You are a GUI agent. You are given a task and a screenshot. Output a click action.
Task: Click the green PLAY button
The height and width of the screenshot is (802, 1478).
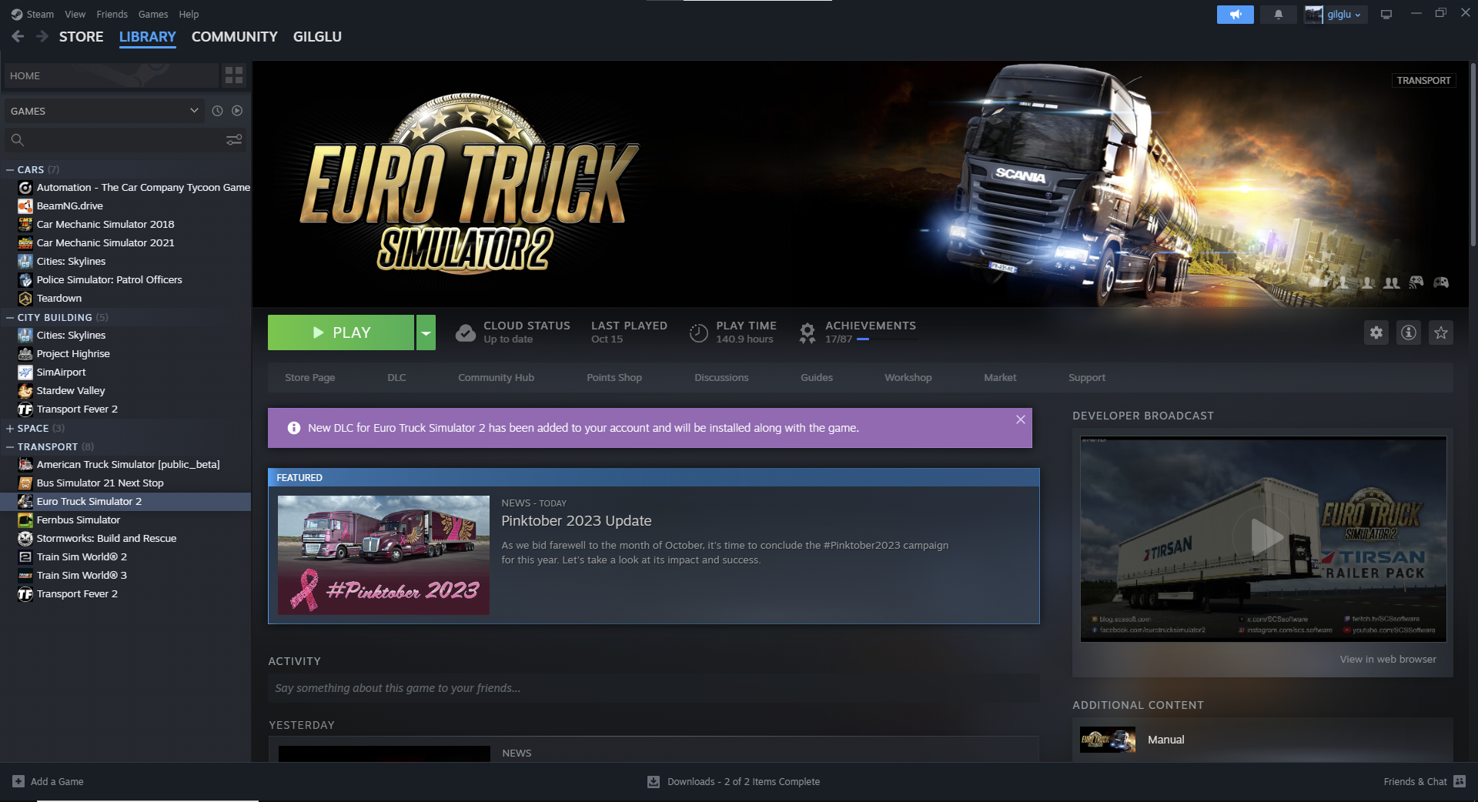coord(341,332)
